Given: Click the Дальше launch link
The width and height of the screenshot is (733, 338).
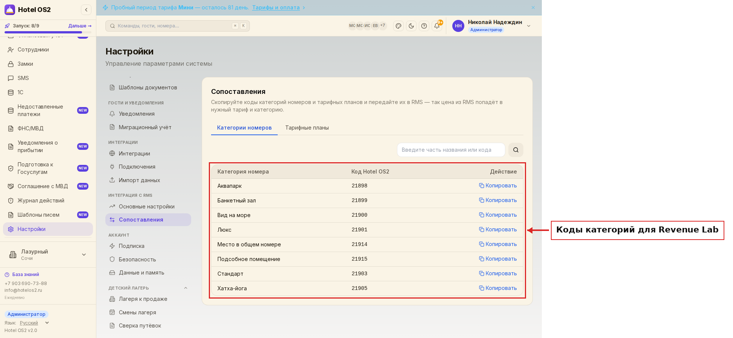Looking at the screenshot, I should [x=80, y=26].
